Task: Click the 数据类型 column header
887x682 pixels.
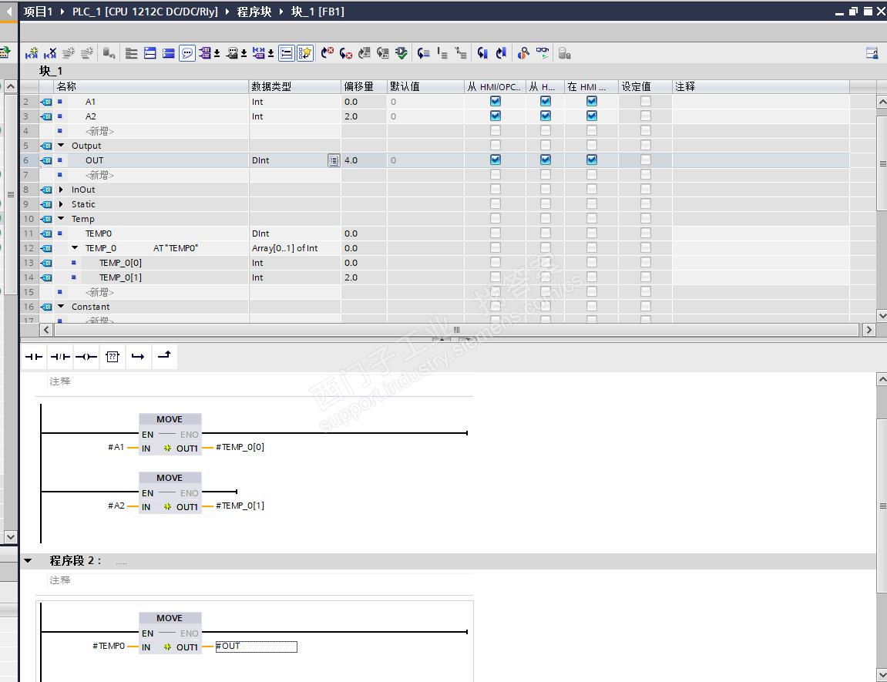Action: pos(294,86)
